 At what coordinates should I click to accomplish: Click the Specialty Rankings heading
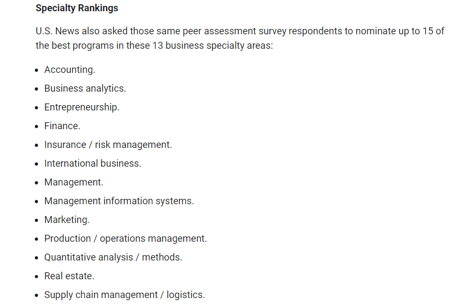[x=77, y=8]
